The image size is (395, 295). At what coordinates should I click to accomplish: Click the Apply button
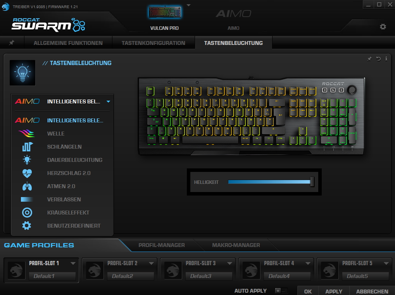[334, 291]
